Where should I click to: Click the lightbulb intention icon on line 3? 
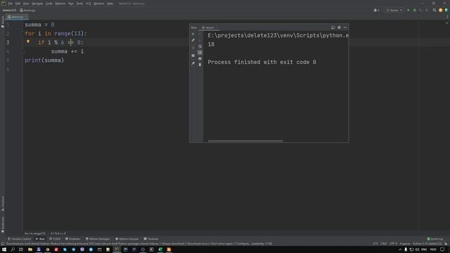click(x=28, y=41)
